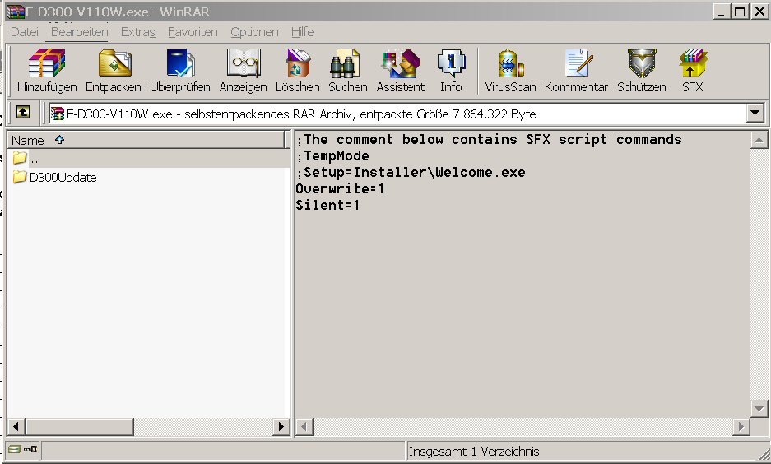Click the ';Setup=Installer\Welcome.exe' line
Viewport: 771px width, 464px height.
(x=411, y=173)
